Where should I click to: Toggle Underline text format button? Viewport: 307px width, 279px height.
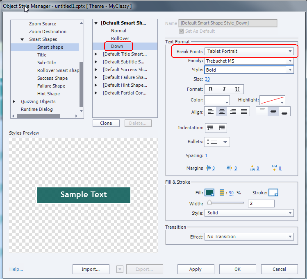click(237, 90)
